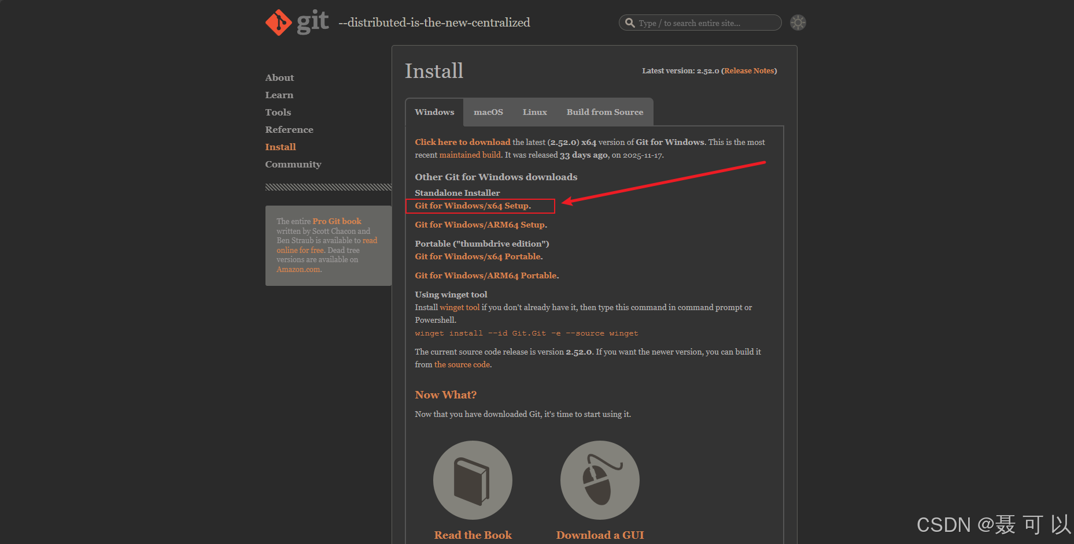The width and height of the screenshot is (1074, 544).
Task: Click the search magnifier icon
Action: pyautogui.click(x=630, y=23)
